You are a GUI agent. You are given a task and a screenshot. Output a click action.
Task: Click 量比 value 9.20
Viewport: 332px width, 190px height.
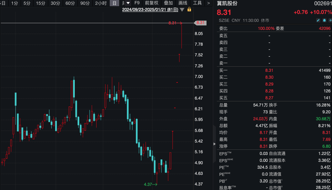point(326,112)
